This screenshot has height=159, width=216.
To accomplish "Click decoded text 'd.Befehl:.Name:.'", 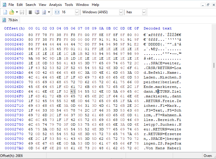I will click(162, 73).
